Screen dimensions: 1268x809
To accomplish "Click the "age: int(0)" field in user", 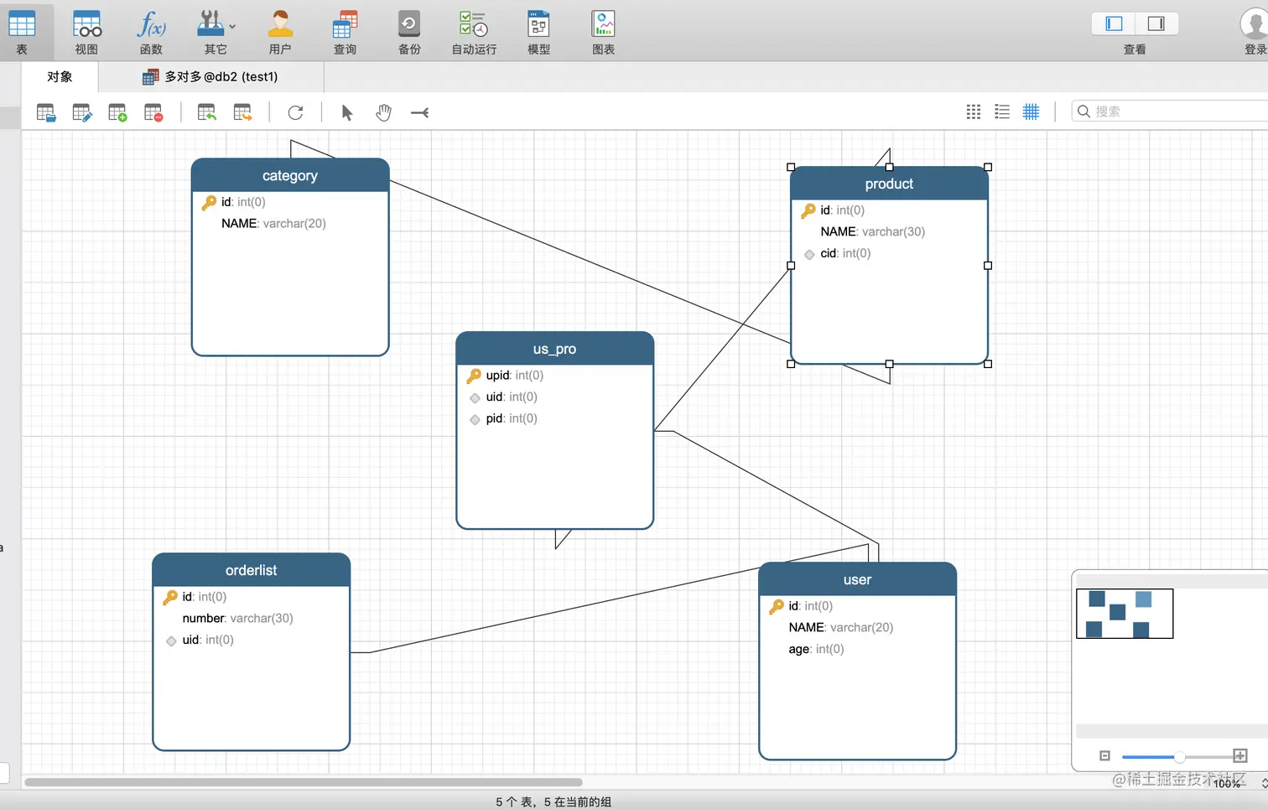I will (x=816, y=650).
